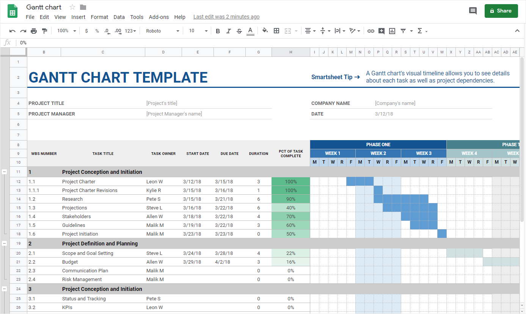Click the borders grid icon

coord(276,31)
